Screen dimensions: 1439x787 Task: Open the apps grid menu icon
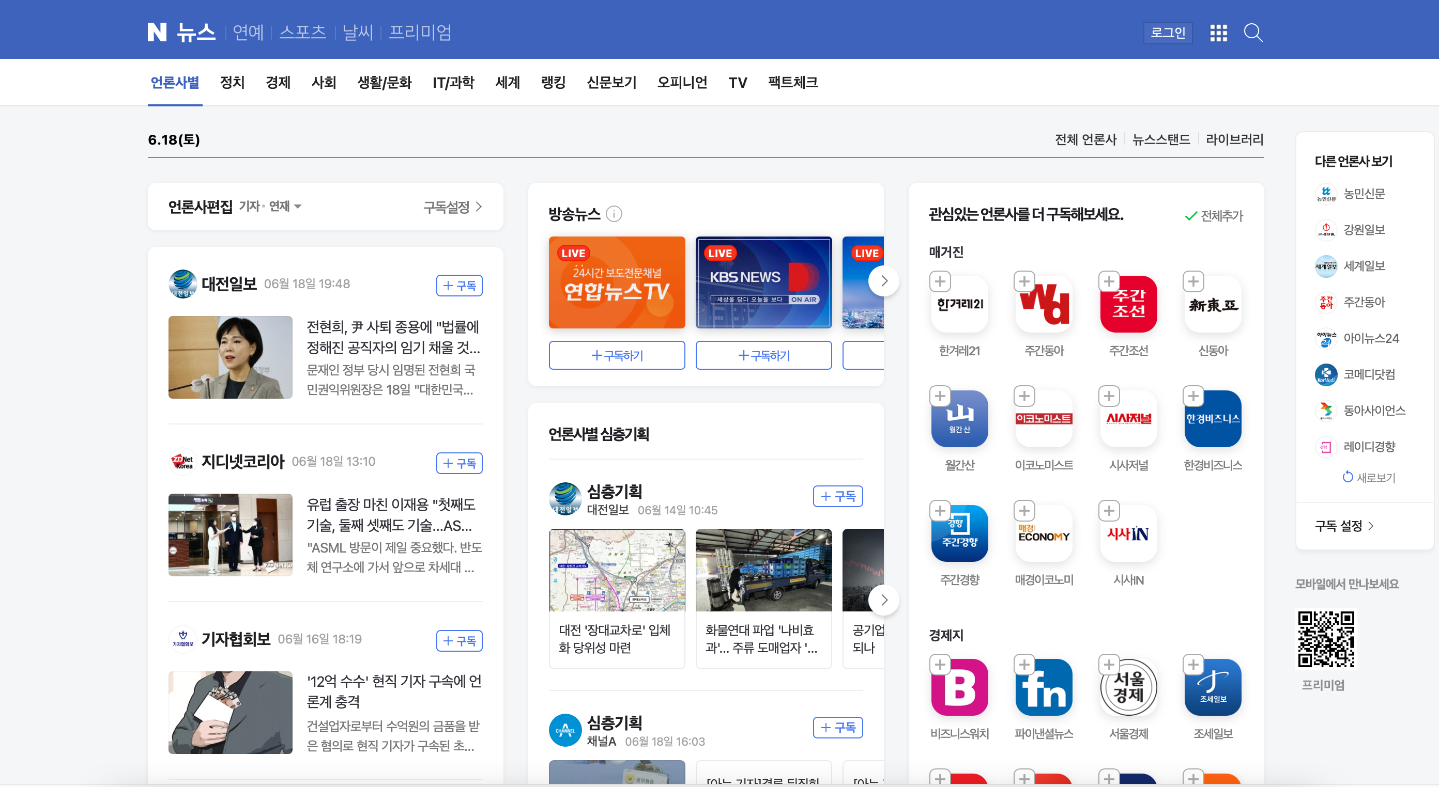[1218, 33]
